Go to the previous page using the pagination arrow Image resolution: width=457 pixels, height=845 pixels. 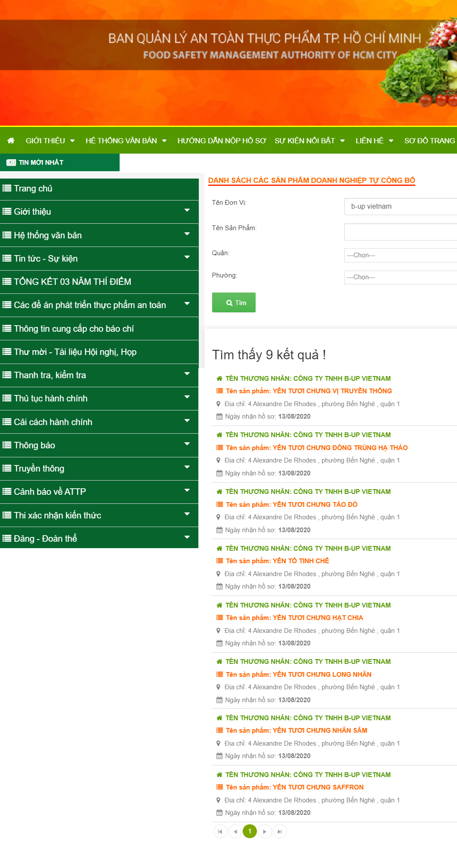click(235, 832)
